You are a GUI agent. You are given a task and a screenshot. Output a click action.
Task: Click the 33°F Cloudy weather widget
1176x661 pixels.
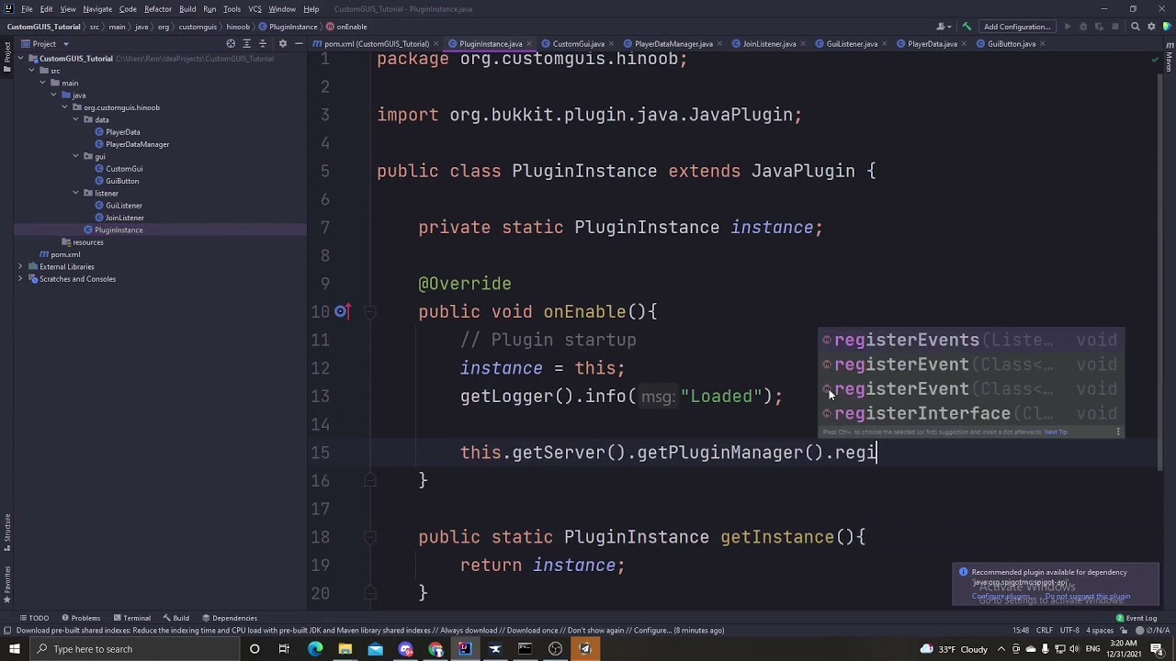pyautogui.click(x=952, y=649)
